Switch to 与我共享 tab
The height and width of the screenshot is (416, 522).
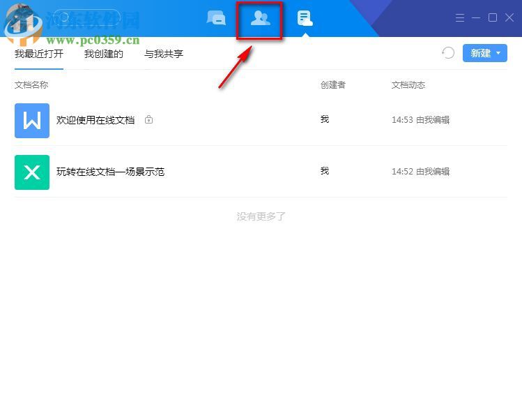pos(164,54)
